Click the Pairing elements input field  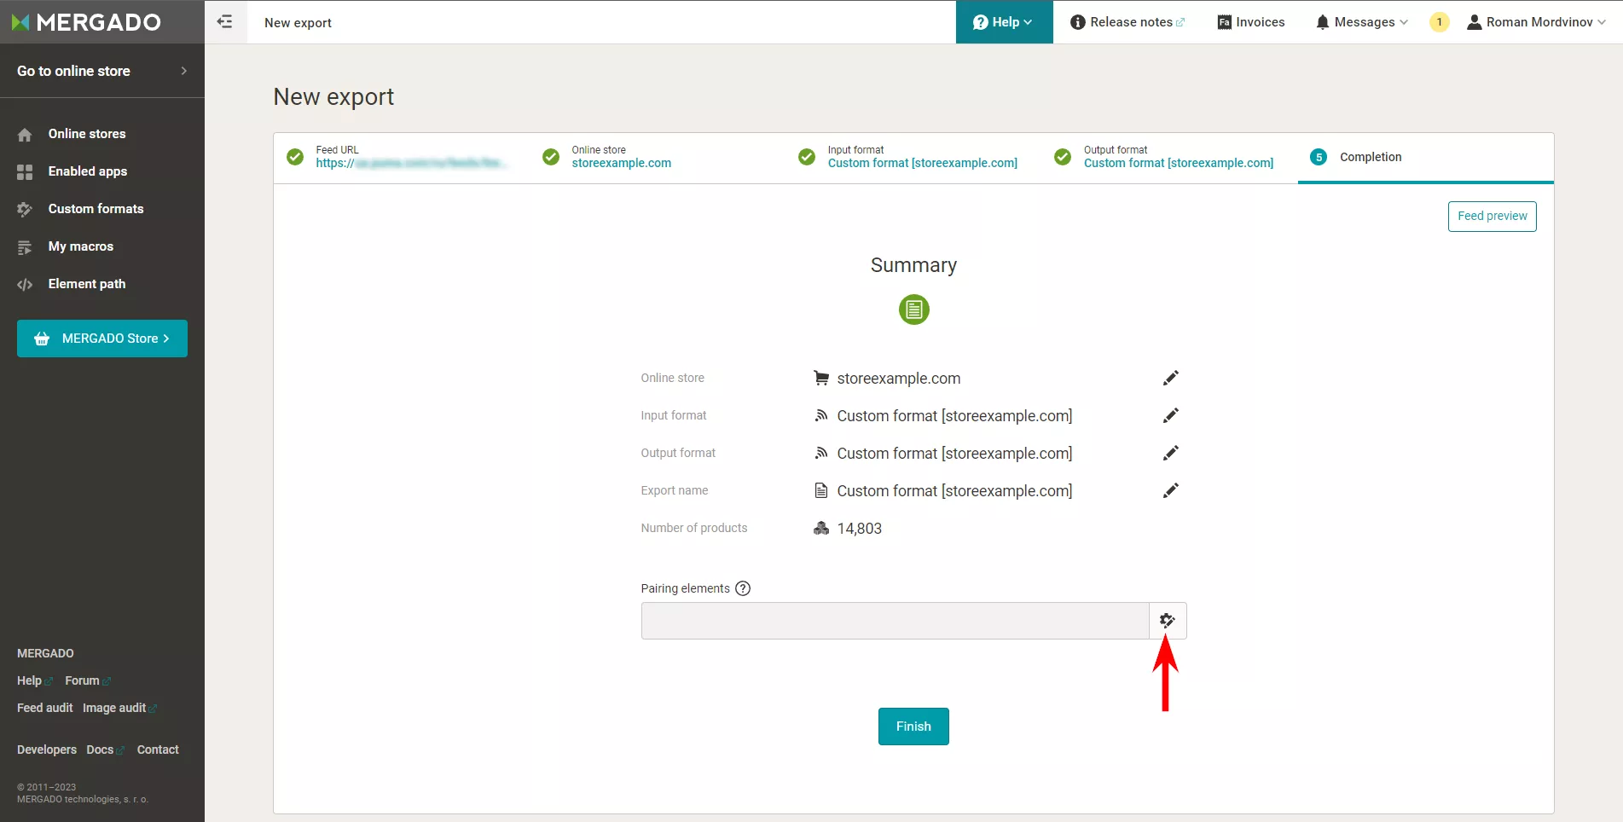[x=895, y=621]
